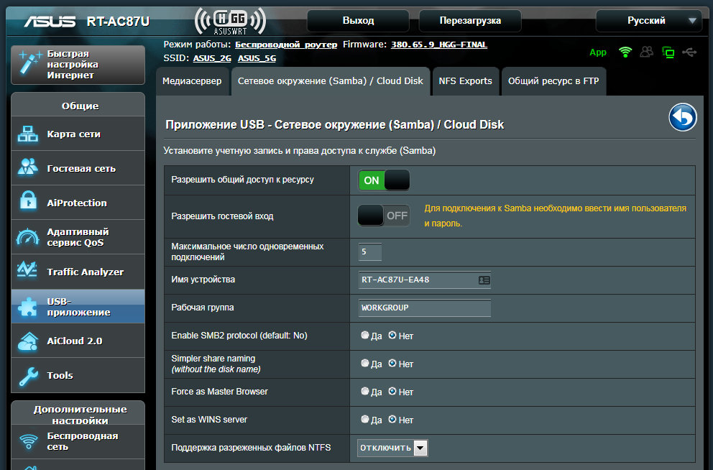Enable guest login OFF switch
713x470 pixels.
tap(384, 215)
